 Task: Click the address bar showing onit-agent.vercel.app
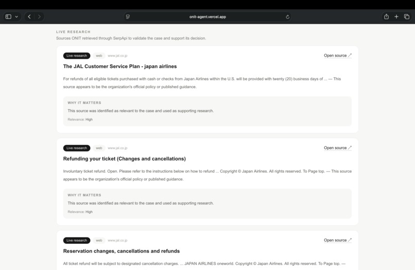tap(207, 16)
